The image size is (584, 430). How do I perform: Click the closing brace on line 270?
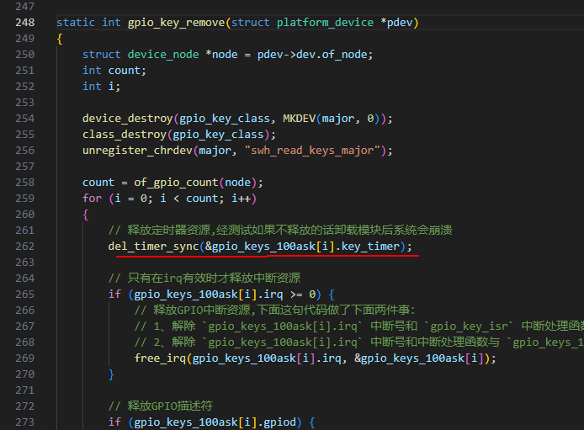click(x=111, y=375)
